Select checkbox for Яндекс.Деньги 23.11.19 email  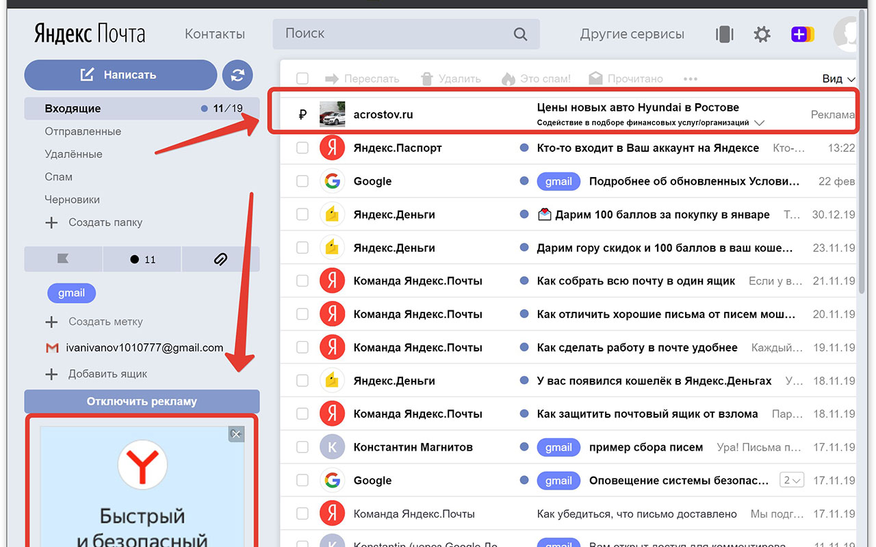(302, 248)
